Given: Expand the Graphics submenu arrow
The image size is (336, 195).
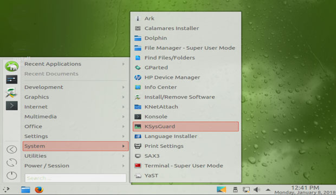Looking at the screenshot, I should [124, 97].
